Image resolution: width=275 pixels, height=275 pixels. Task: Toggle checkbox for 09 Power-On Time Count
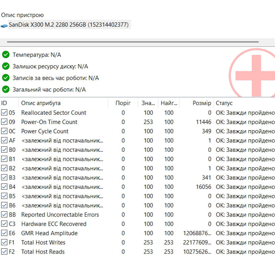(4, 122)
